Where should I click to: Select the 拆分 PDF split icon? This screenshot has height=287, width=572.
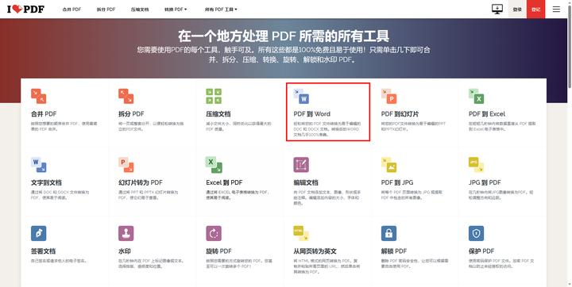click(x=126, y=96)
